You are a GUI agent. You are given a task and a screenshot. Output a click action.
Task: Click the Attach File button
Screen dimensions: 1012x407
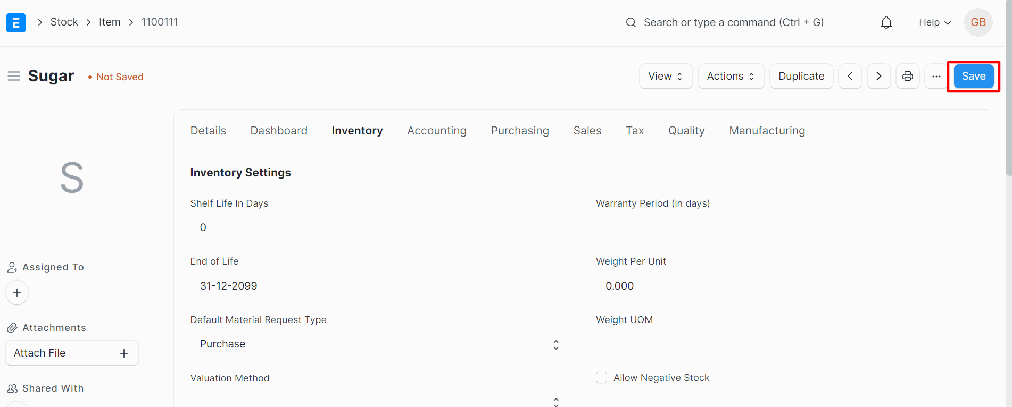(x=72, y=353)
